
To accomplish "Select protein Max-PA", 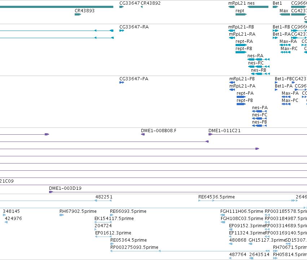I will pyautogui.click(x=286, y=97).
